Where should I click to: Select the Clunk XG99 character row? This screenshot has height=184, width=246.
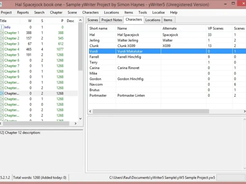pos(167,46)
